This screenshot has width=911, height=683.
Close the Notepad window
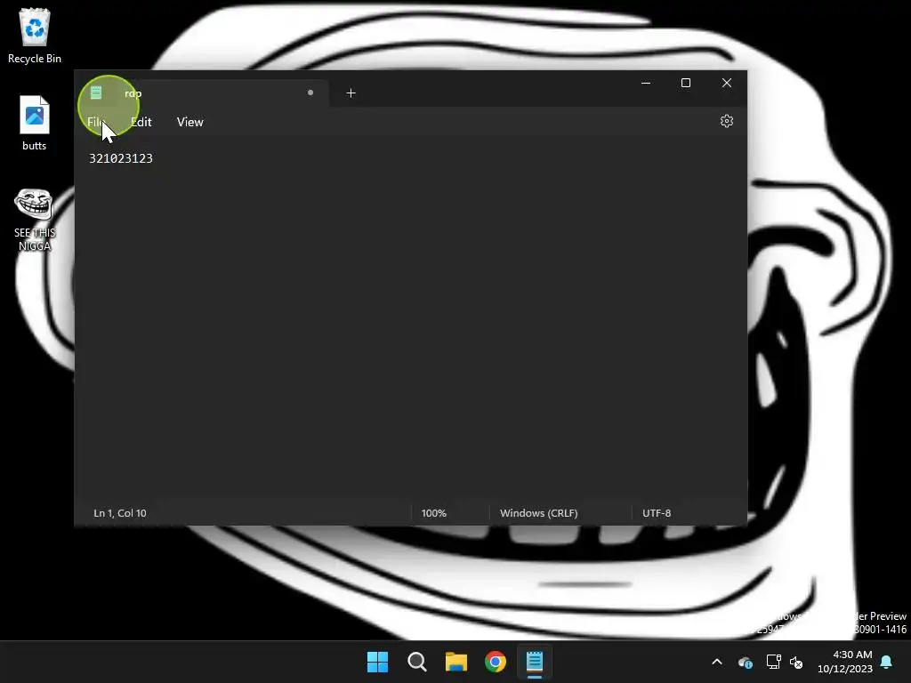click(727, 83)
